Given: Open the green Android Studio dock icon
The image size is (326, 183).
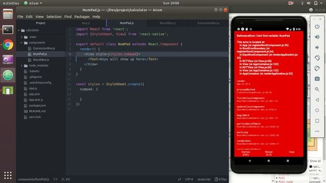Looking at the screenshot, I should (x=8, y=90).
